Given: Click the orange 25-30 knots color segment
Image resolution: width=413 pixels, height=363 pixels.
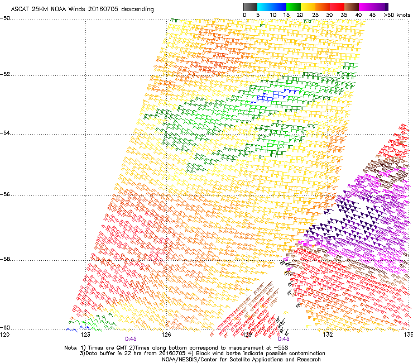Looking at the screenshot, I should coord(323,7).
